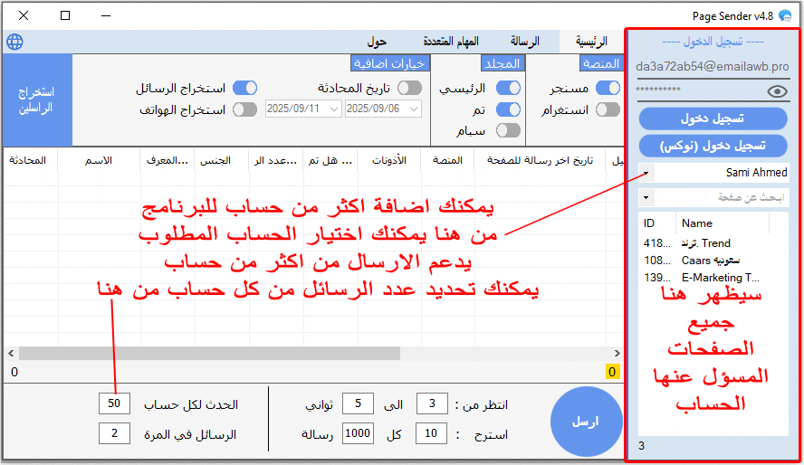This screenshot has height=465, width=804.
Task: Click the horizontal scrollbar right arrow
Action: click(x=617, y=354)
